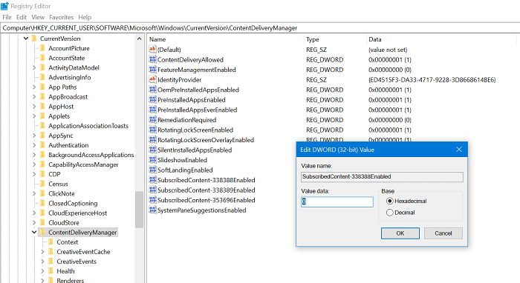Select the CDP registry key
The height and width of the screenshot is (283, 520).
(x=54, y=174)
